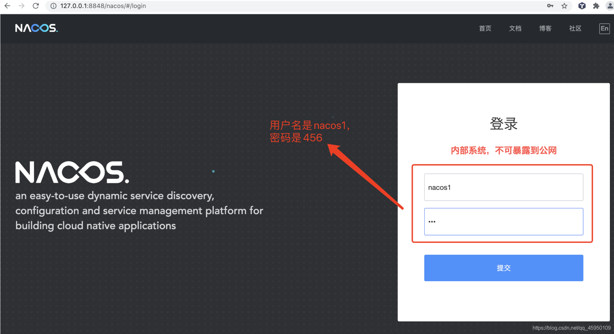
Task: Click the NACOS logo in header
Action: 37,28
